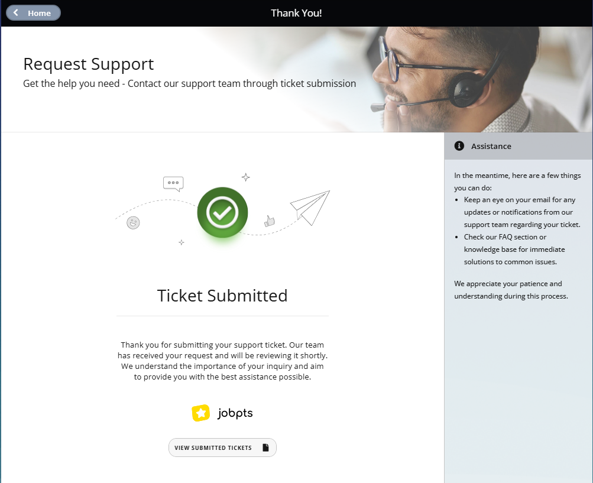The width and height of the screenshot is (593, 483).
Task: Click the "Ticket Submitted" heading
Action: pos(222,296)
